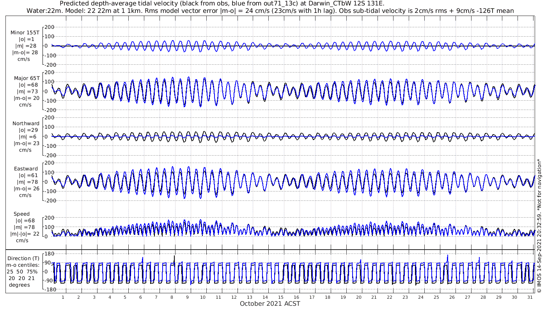Click day 26 tick label on the time axis

tap(452, 297)
